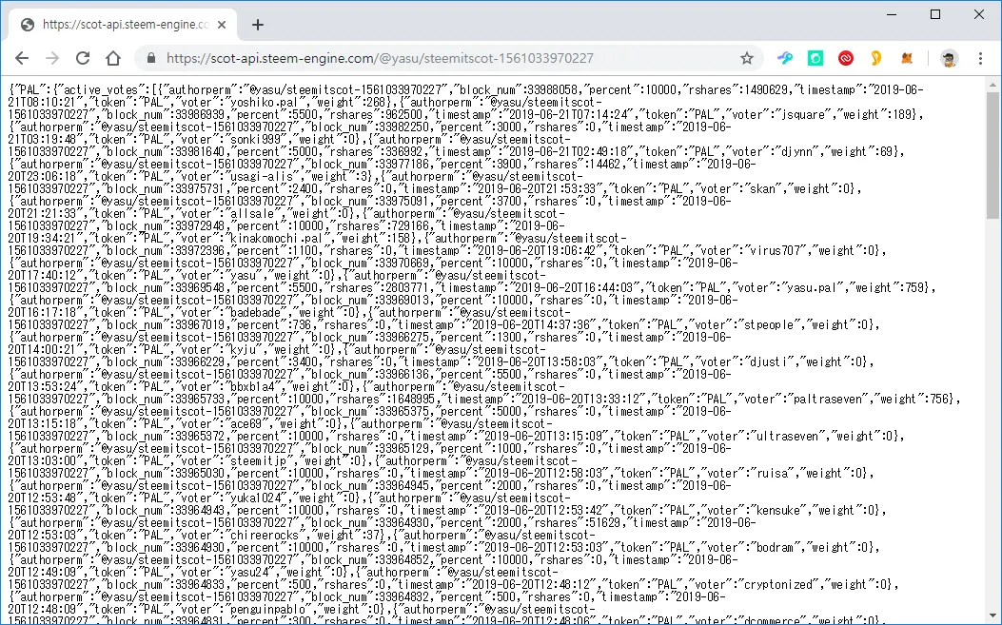This screenshot has width=1002, height=625.
Task: Click voter name "yukal024"
Action: [x=254, y=498]
